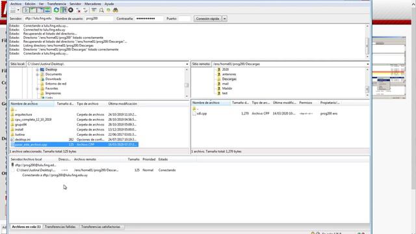Click the green refresh file lists icon

[x=57, y=10]
